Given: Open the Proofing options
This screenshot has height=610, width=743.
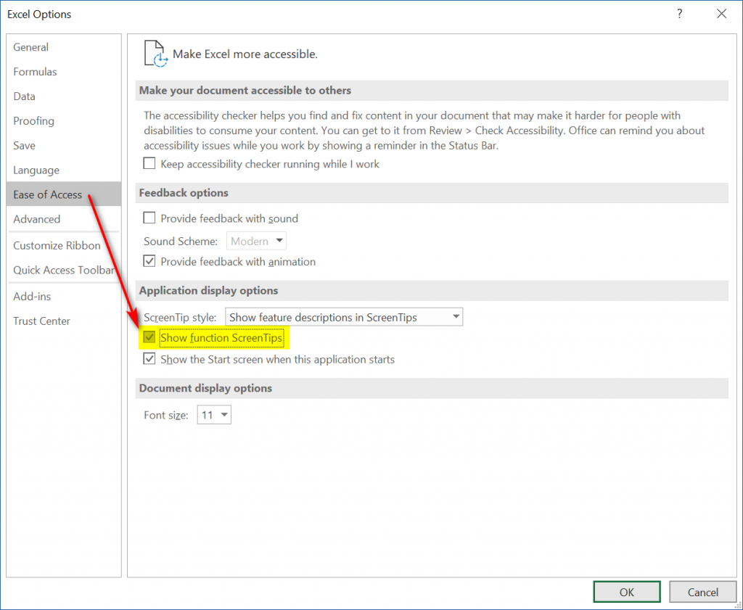Looking at the screenshot, I should [x=33, y=121].
